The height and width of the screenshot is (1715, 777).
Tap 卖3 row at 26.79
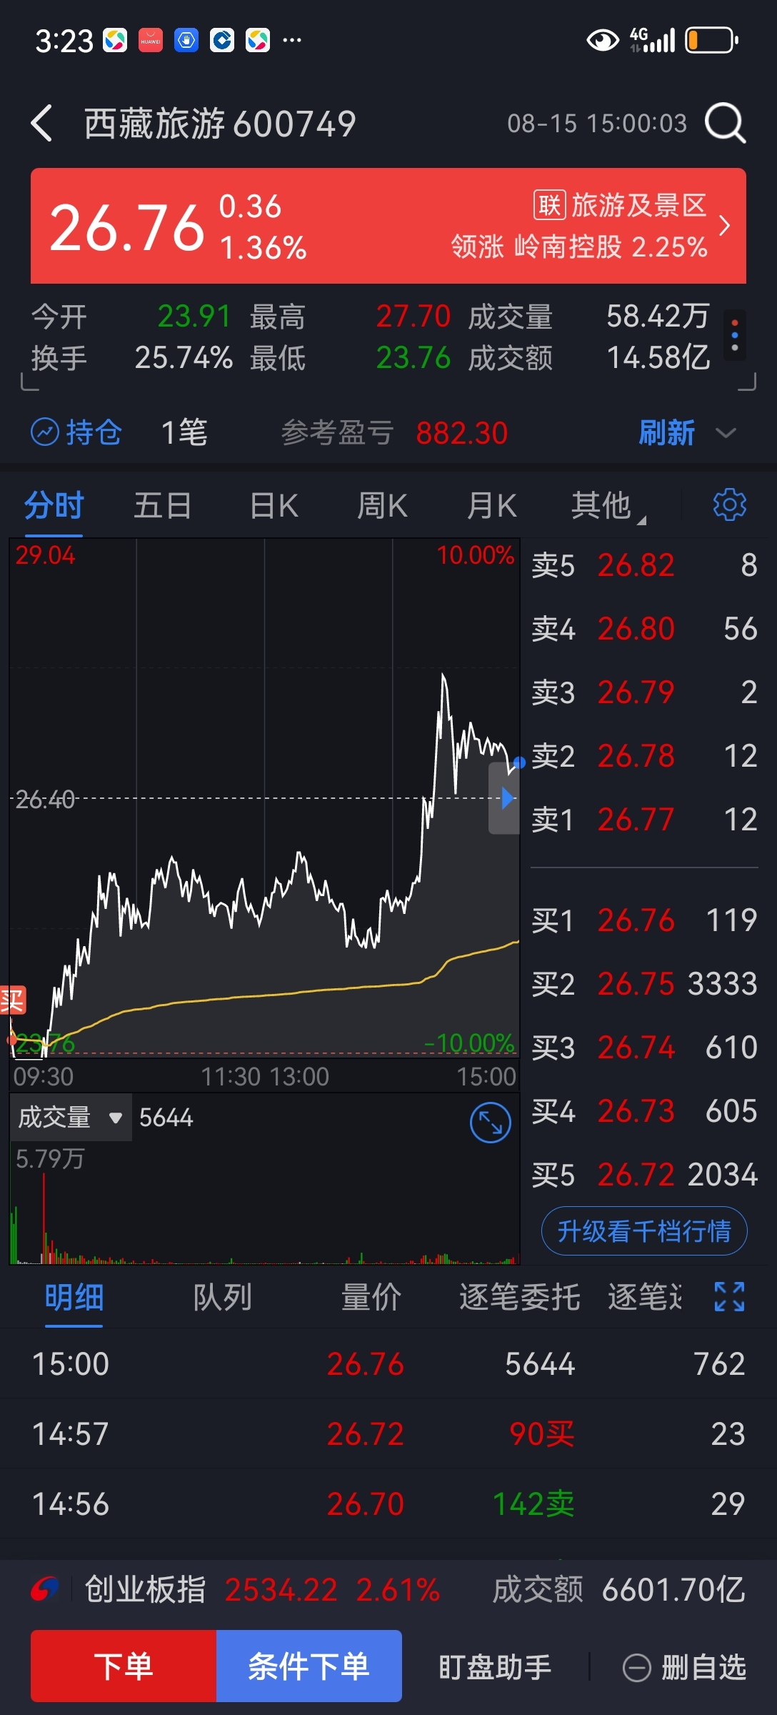coord(644,692)
